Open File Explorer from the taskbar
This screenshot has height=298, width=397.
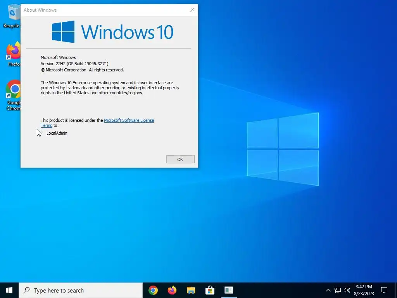tap(191, 290)
